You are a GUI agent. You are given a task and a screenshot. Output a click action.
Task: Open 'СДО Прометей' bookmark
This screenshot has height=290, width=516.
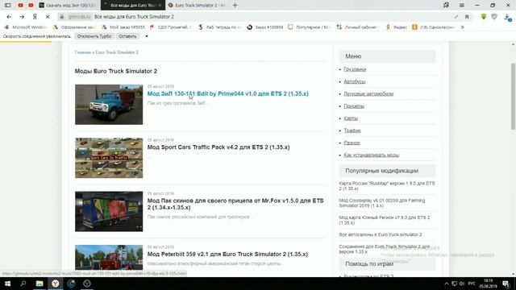point(171,27)
